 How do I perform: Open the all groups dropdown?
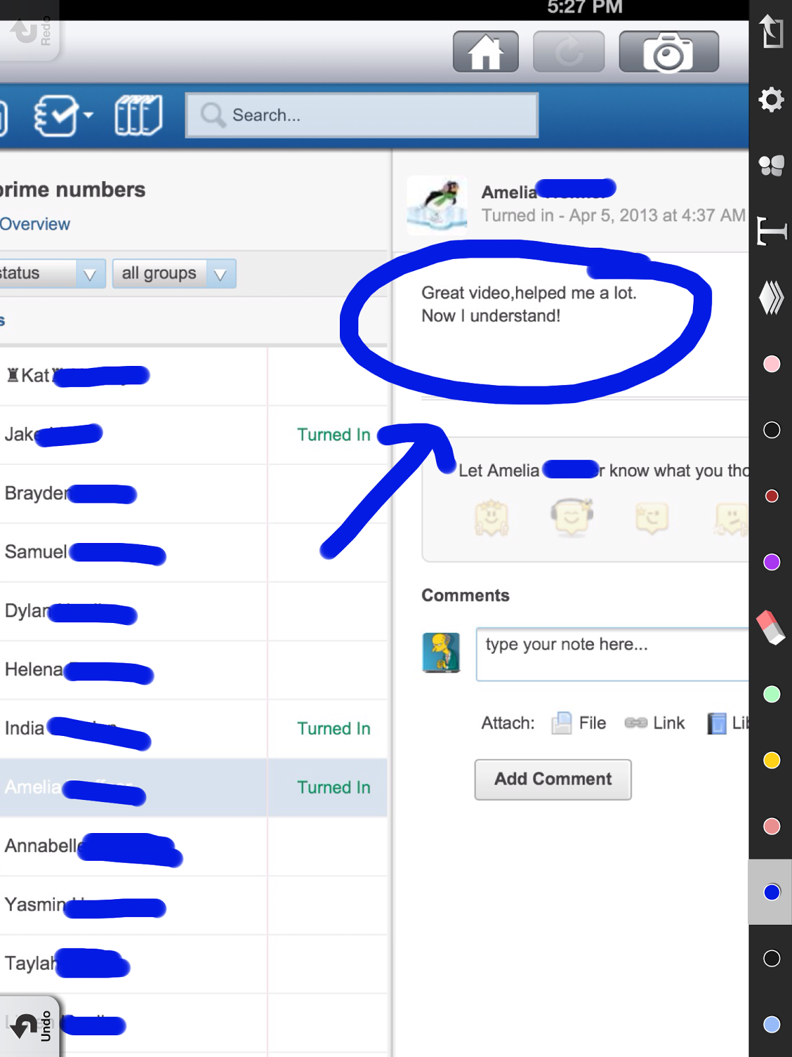point(174,273)
